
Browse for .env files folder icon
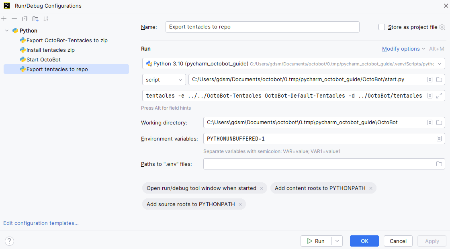pos(439,164)
